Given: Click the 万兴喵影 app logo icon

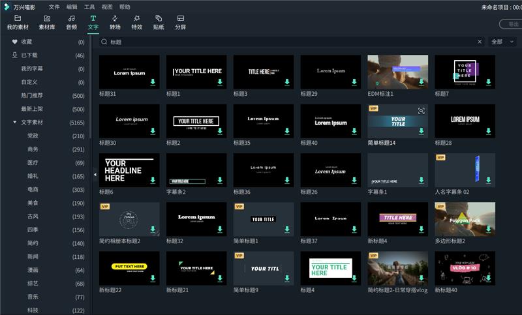Looking at the screenshot, I should 7,7.
